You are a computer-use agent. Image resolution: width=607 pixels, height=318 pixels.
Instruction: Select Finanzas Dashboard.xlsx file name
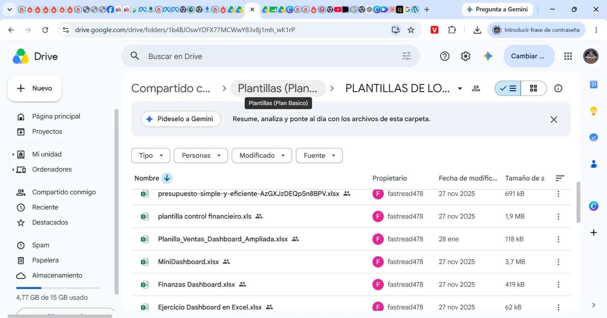click(197, 285)
